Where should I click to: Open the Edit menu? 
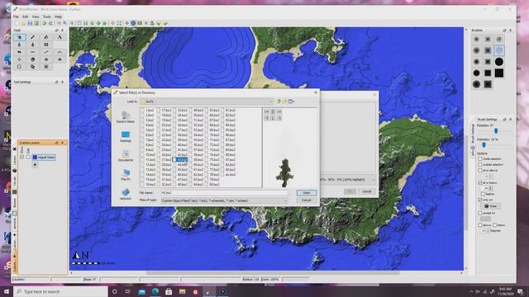[x=26, y=16]
